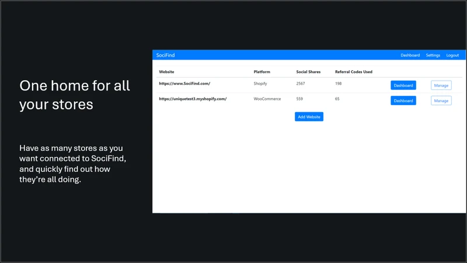
Task: Click Manage for the SociFind.com store
Action: [441, 85]
